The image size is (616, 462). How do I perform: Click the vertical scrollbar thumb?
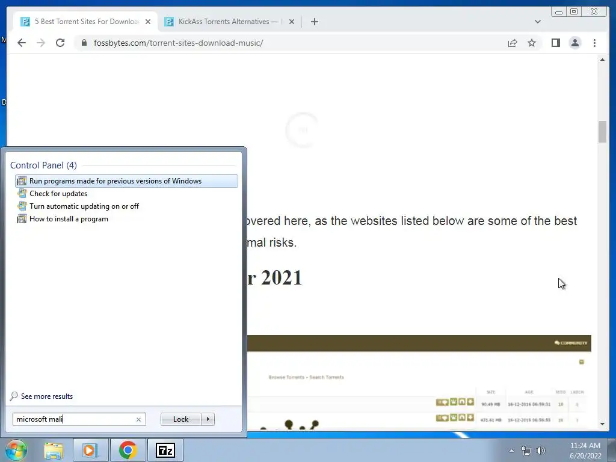point(602,132)
